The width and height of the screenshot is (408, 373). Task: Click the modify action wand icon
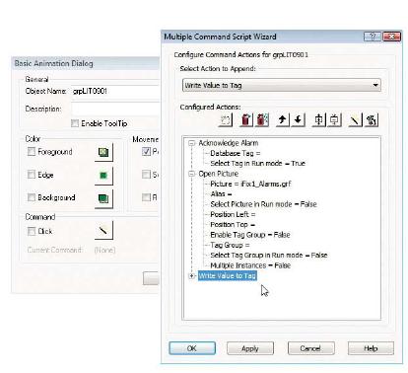355,120
